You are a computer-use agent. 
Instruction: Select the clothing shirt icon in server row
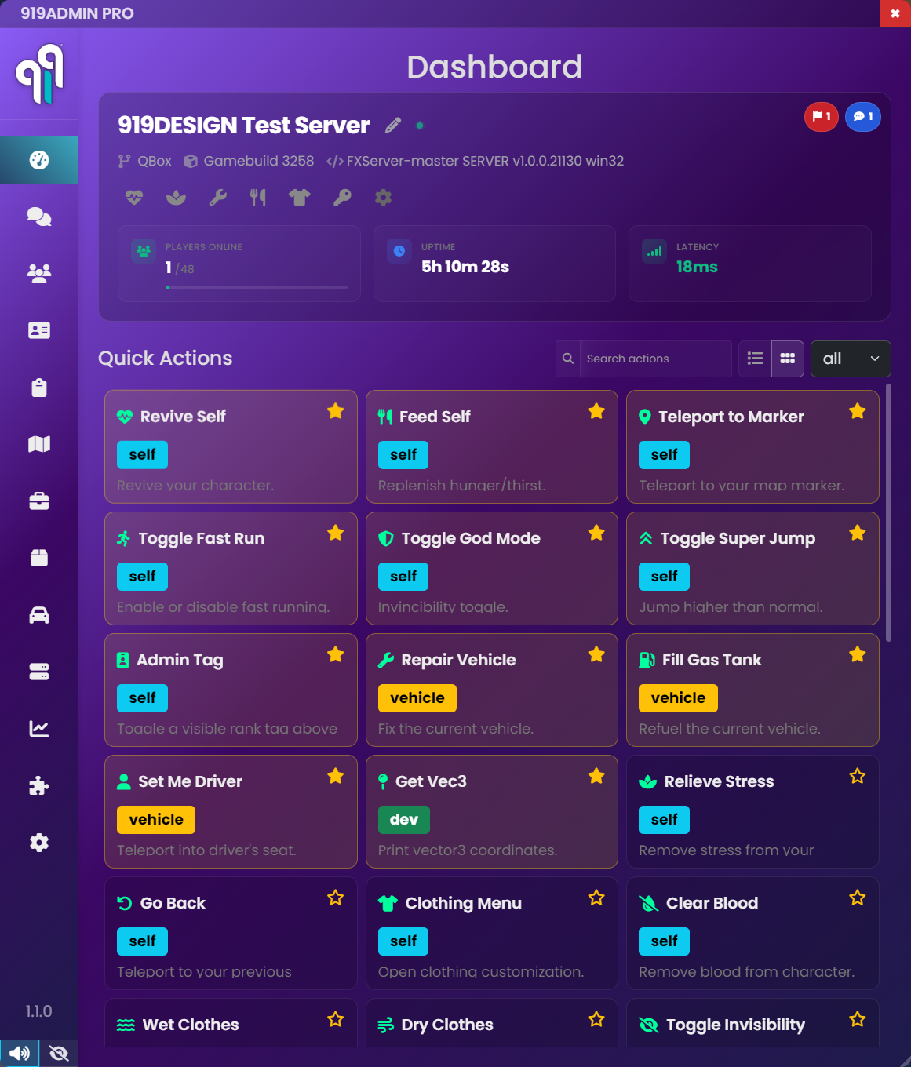coord(300,198)
